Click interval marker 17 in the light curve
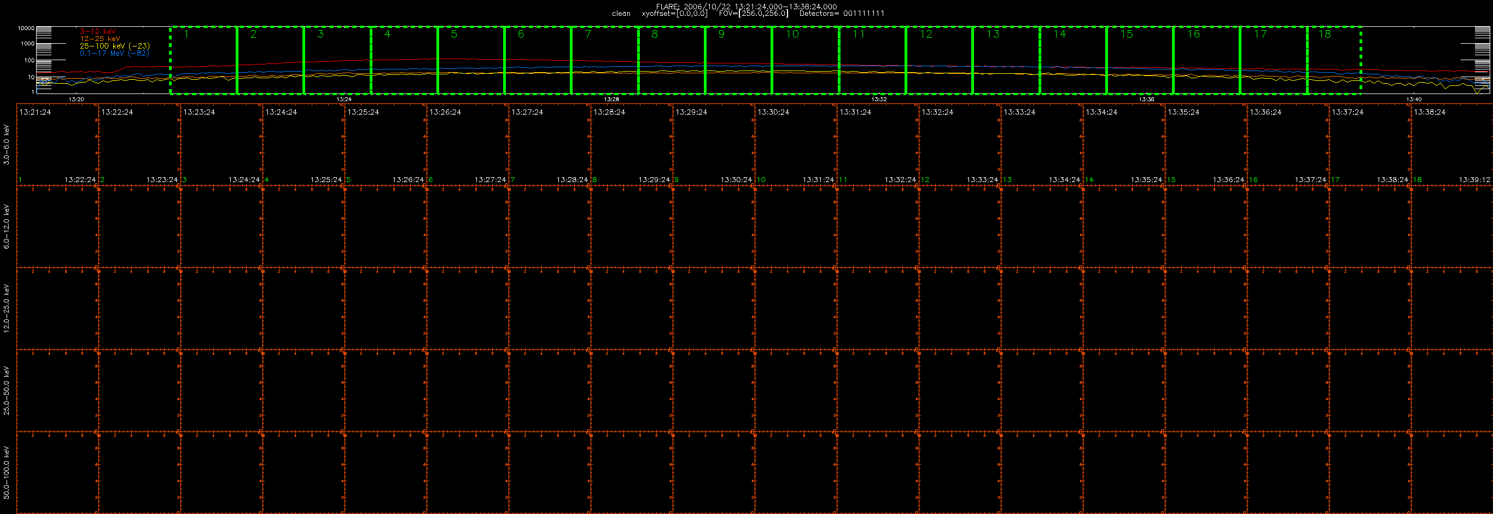The height and width of the screenshot is (514, 1493). tap(1259, 34)
